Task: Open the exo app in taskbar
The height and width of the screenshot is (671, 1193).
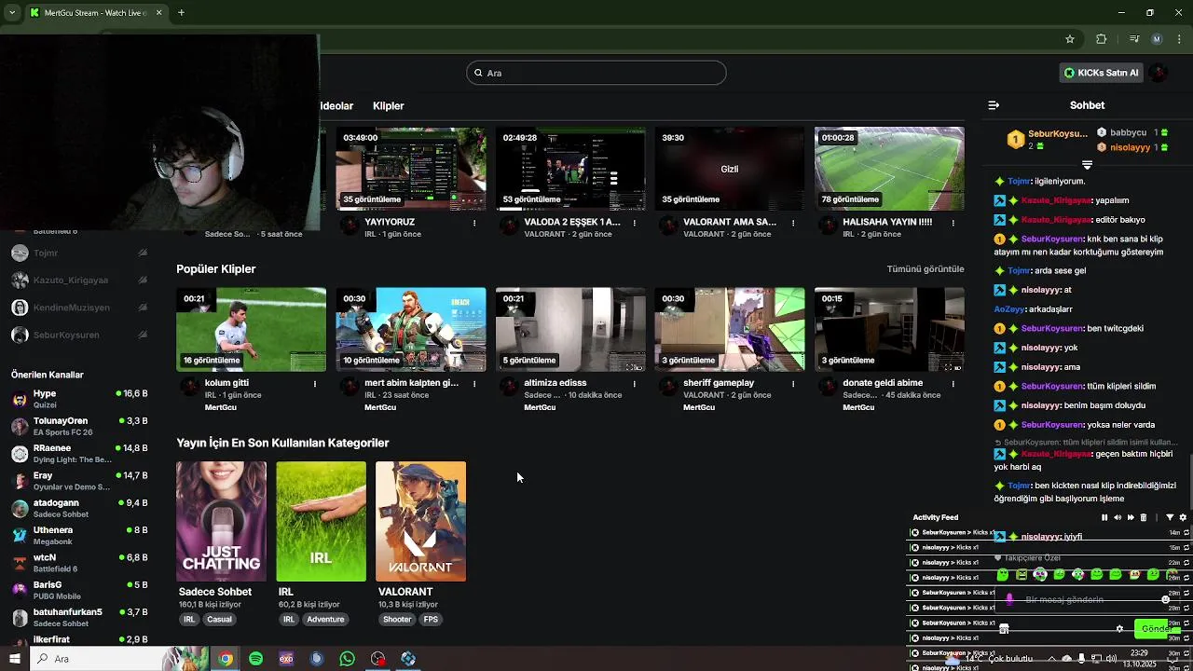Action: pos(286,659)
